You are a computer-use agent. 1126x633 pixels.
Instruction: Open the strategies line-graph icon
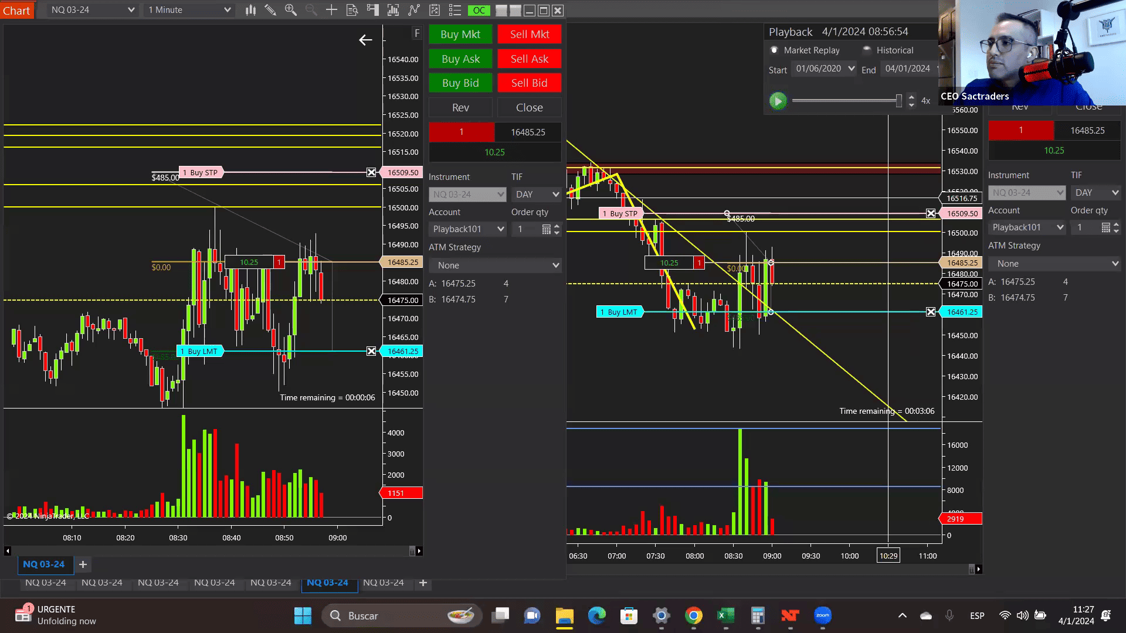[x=414, y=10]
